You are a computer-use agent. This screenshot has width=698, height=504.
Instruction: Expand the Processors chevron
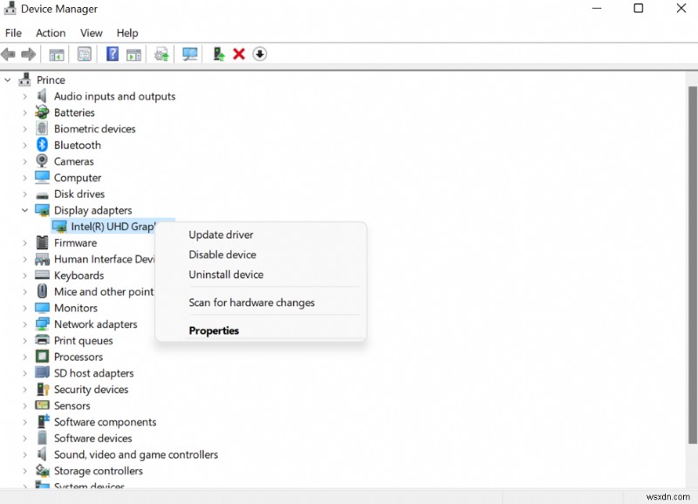(25, 357)
